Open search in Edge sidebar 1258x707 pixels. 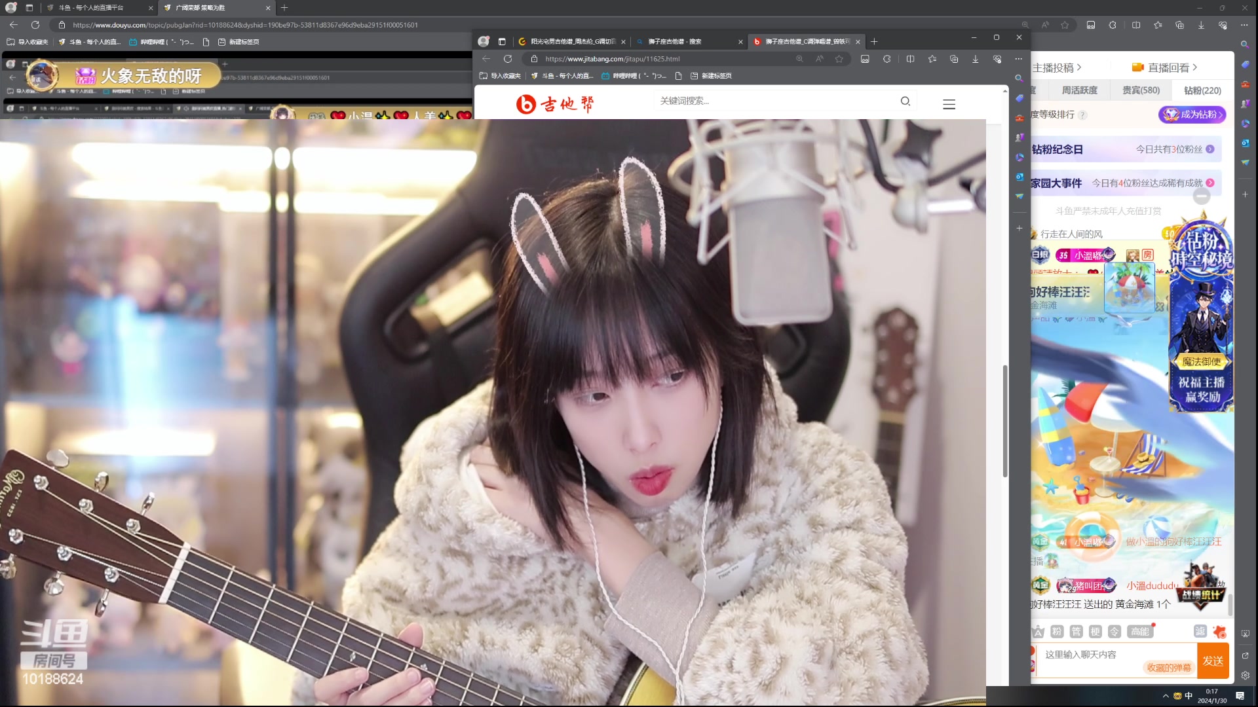click(x=1245, y=45)
